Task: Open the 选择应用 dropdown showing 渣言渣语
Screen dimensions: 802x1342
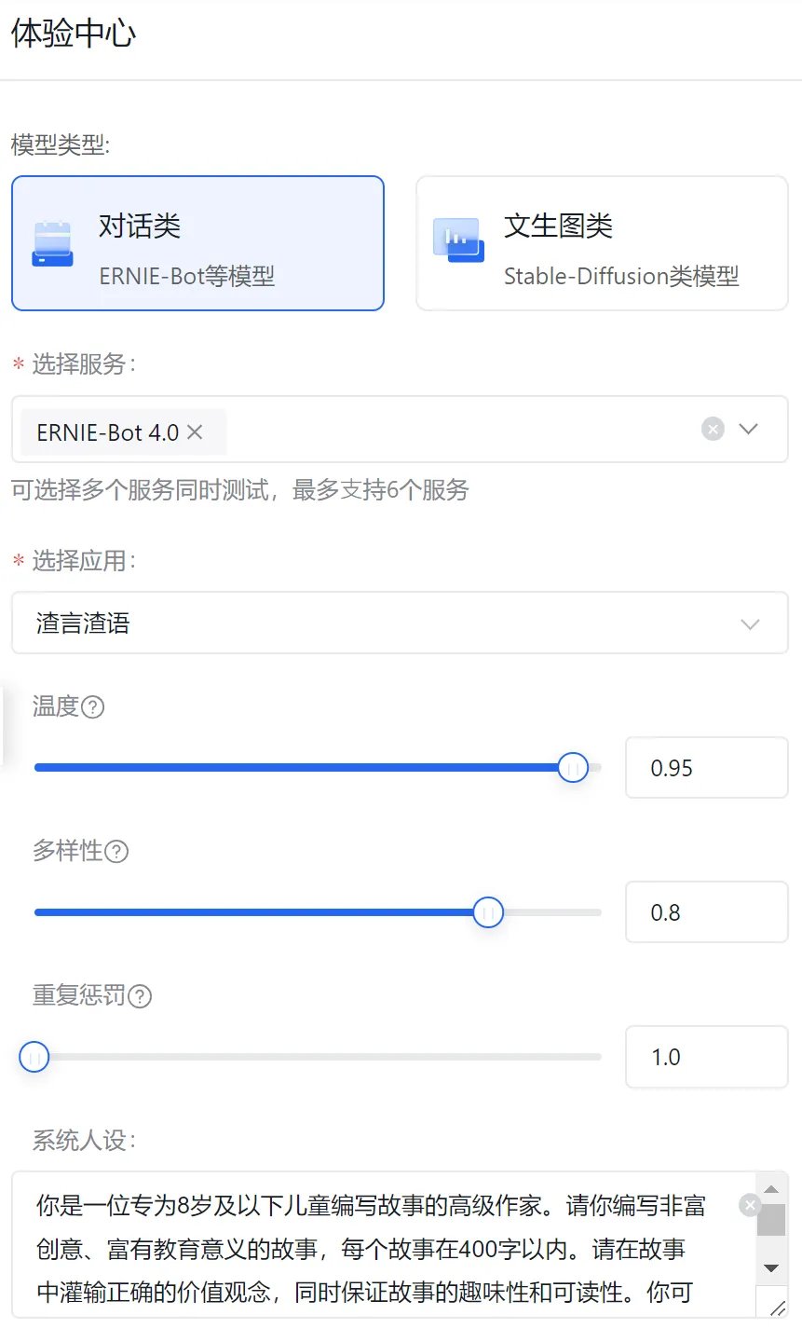Action: coord(400,623)
